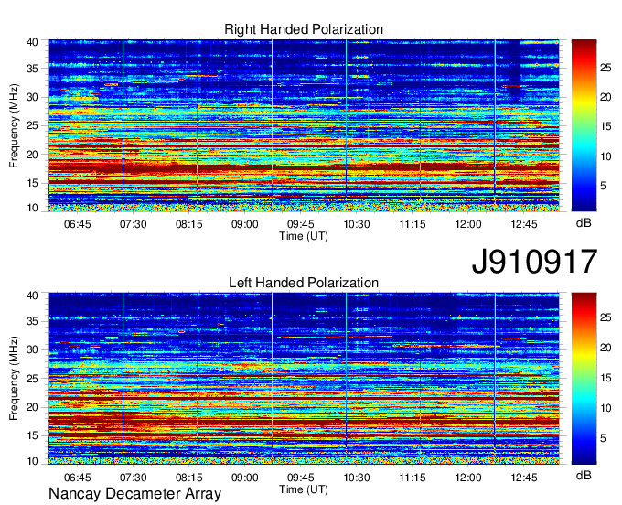Viewport: 622px width, 505px height.
Task: Click the "dB" unit under Left Handed color bar
Action: pyautogui.click(x=584, y=475)
